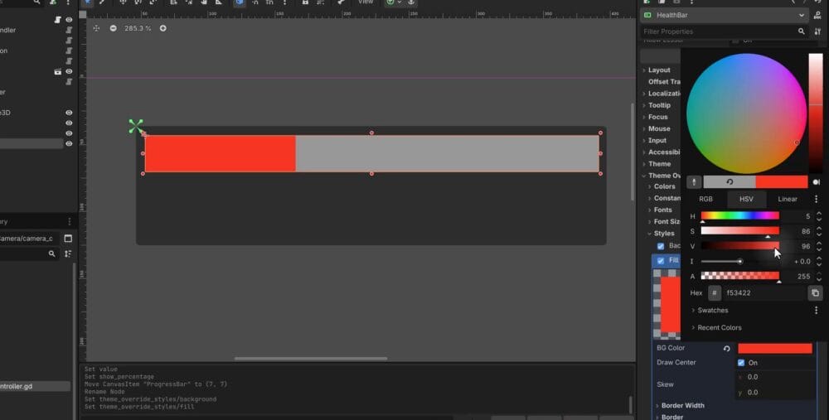Copy the hex color code
This screenshot has height=420, width=829.
coord(815,292)
